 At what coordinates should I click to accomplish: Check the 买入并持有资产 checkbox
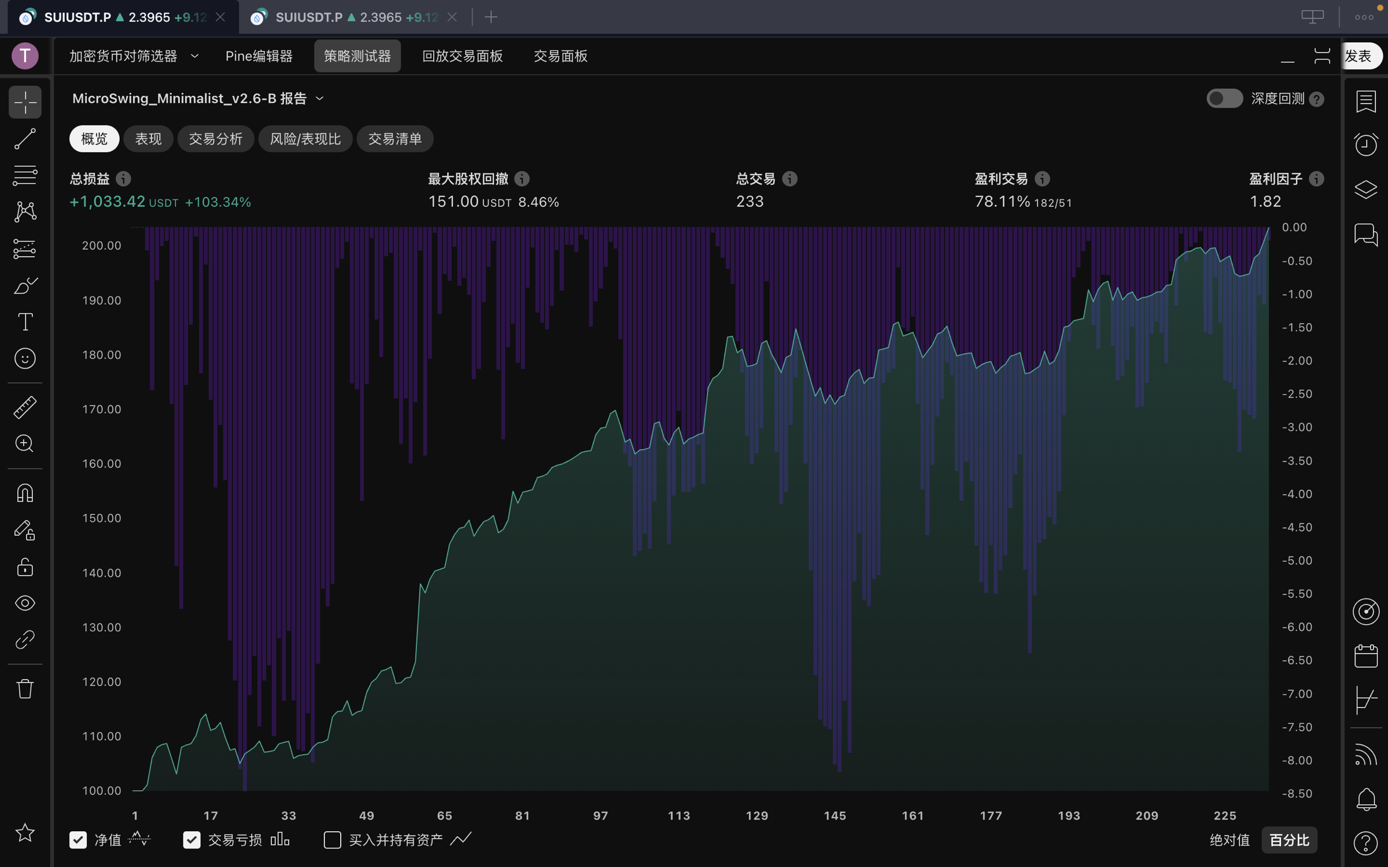pyautogui.click(x=333, y=840)
